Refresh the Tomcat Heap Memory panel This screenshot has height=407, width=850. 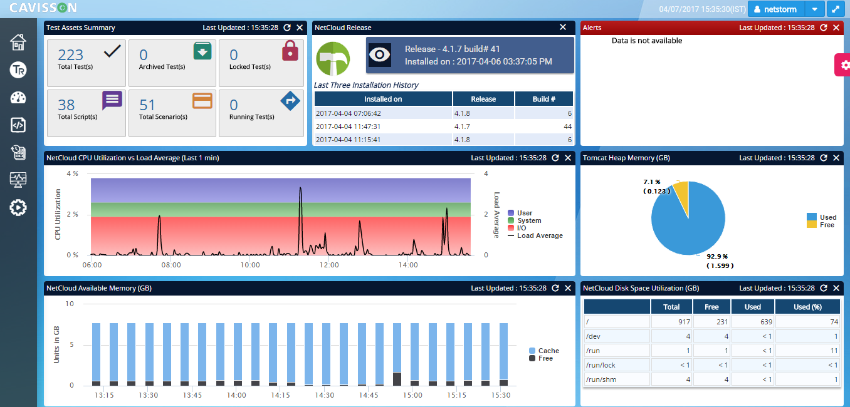[824, 158]
